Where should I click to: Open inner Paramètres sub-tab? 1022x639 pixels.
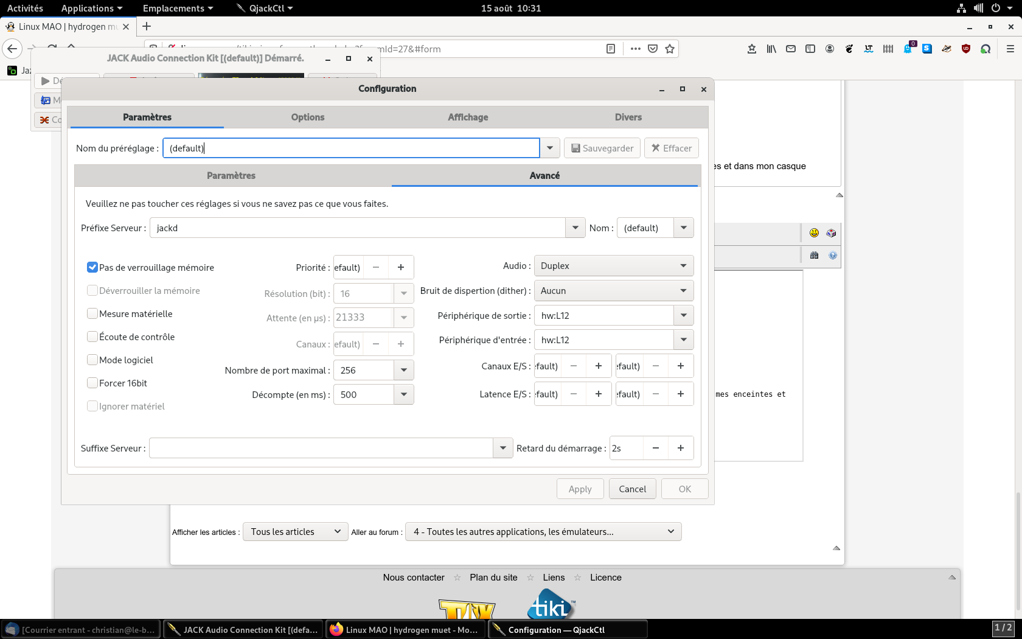pyautogui.click(x=231, y=175)
